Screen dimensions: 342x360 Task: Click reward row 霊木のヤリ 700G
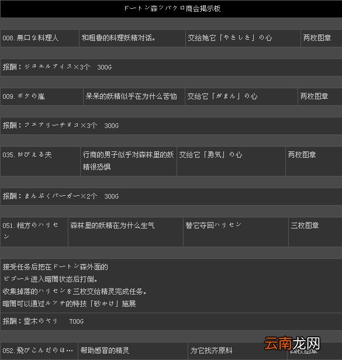click(171, 321)
